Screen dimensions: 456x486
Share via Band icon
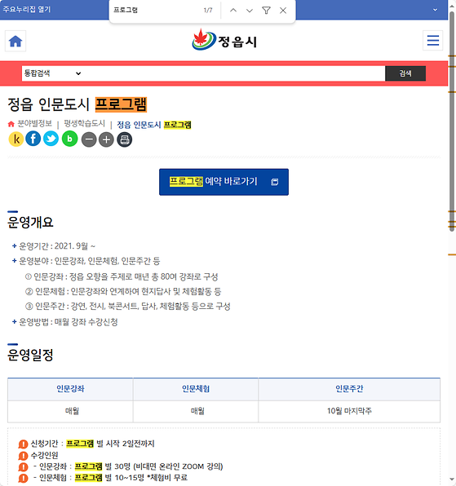(70, 139)
